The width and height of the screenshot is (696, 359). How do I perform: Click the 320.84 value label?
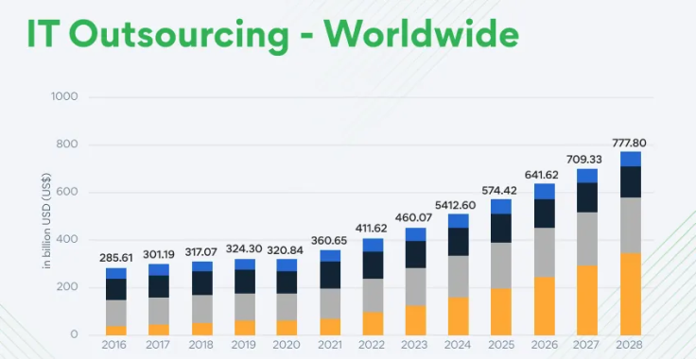point(286,250)
